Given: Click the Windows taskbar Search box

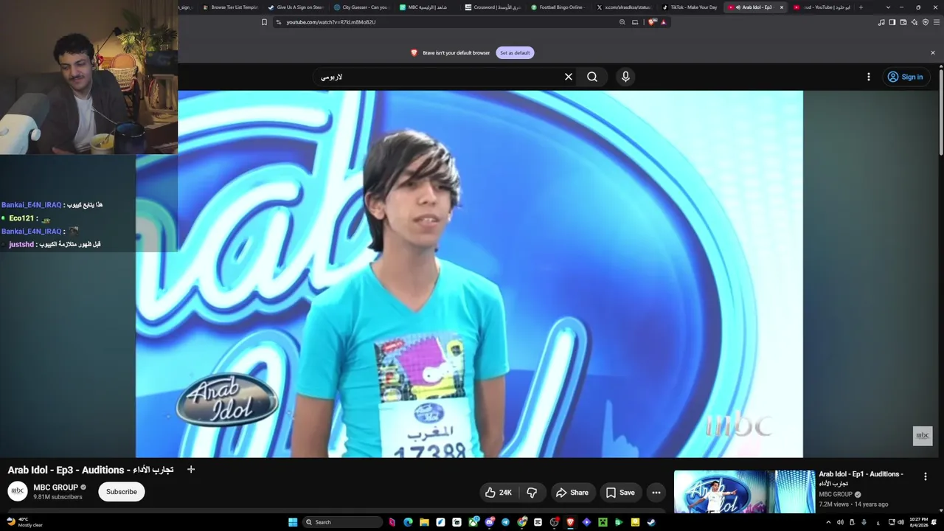Looking at the screenshot, I should (x=343, y=522).
